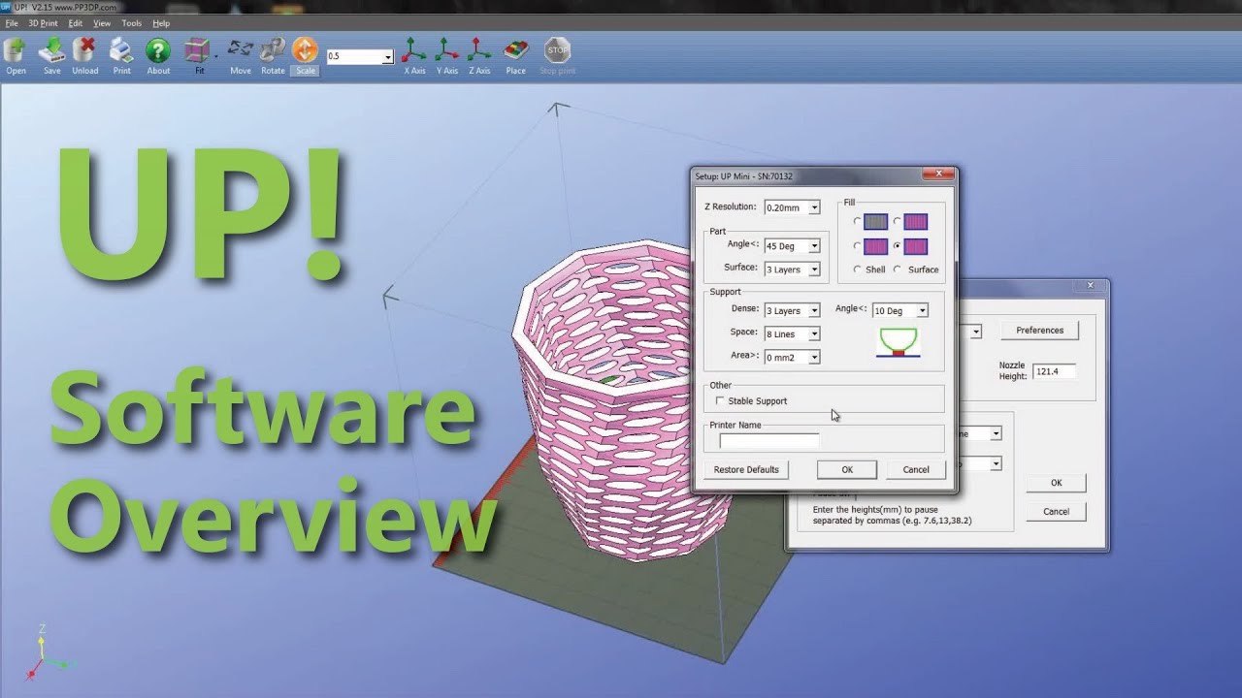Select the grey solid fill radio button
The height and width of the screenshot is (698, 1242).
point(857,222)
